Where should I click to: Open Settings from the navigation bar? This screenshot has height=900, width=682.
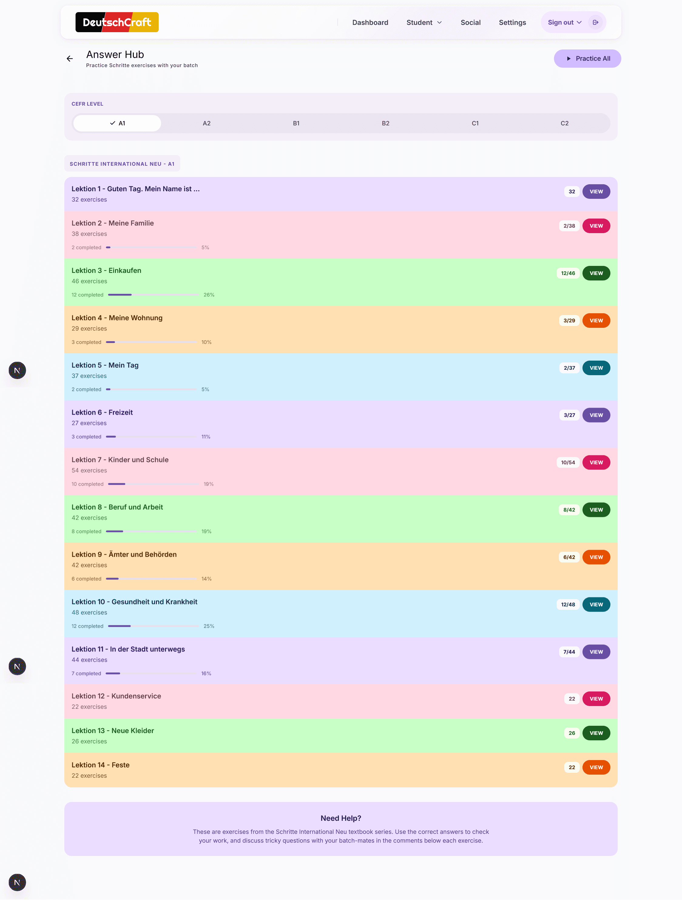pyautogui.click(x=512, y=22)
